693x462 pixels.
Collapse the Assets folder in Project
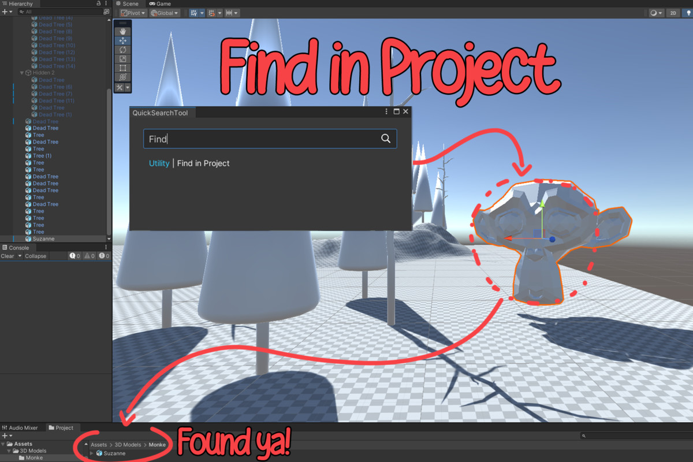3,444
